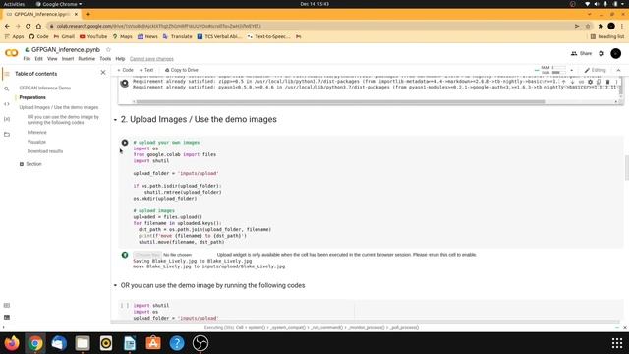Launch Firefox from the dock
The image size is (629, 354).
(x=12, y=343)
